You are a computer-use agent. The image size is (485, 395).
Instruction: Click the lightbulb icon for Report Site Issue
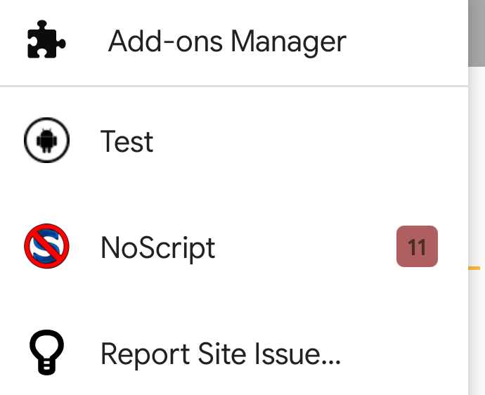click(x=46, y=352)
